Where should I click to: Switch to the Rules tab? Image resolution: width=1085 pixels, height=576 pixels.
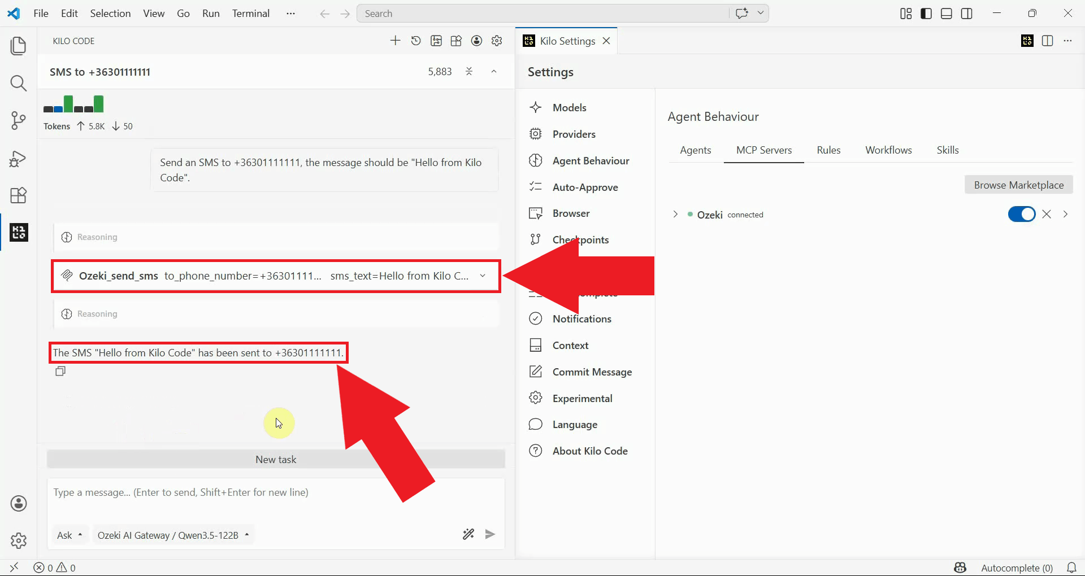[x=828, y=150]
